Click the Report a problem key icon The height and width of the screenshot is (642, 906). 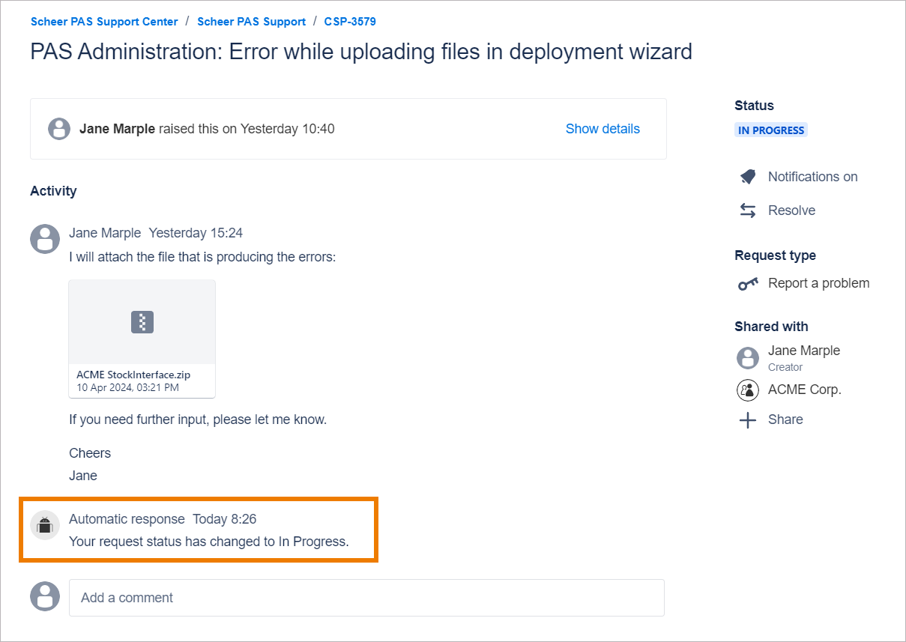pyautogui.click(x=748, y=283)
